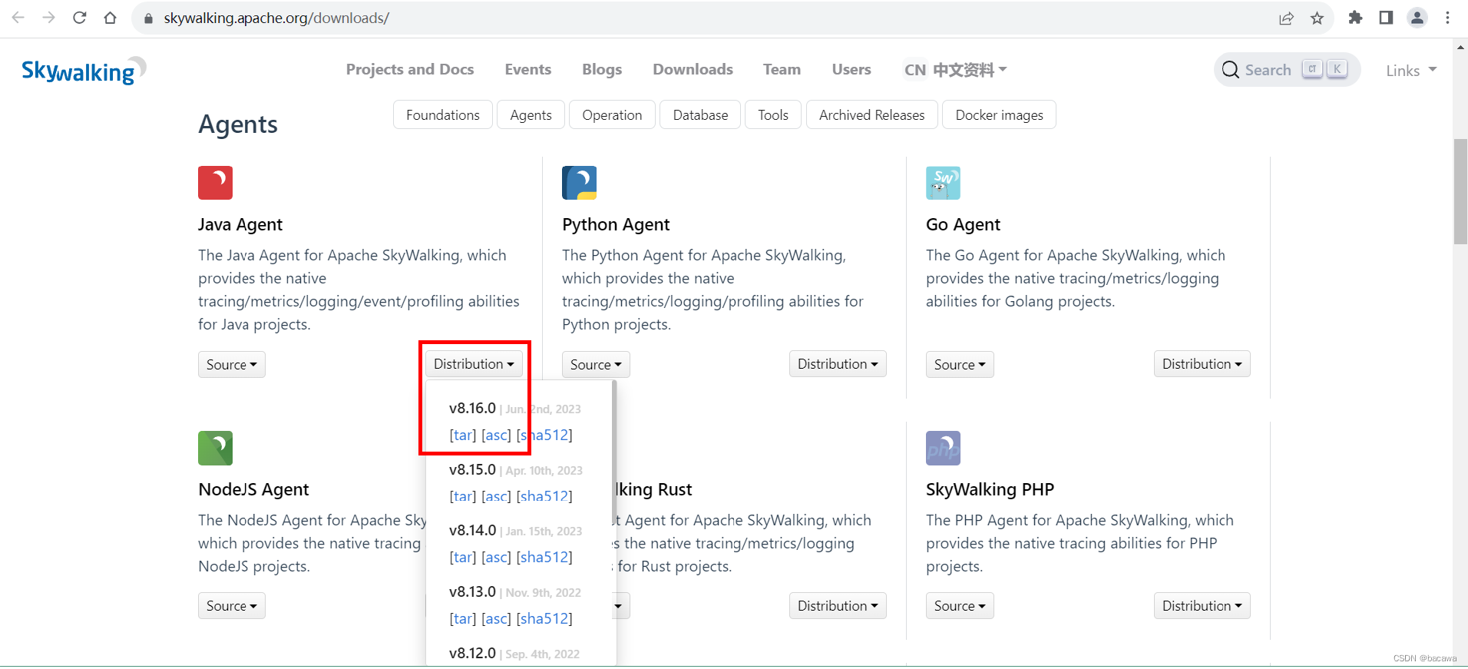The image size is (1468, 669).
Task: Jump to Agents section button
Action: [531, 114]
